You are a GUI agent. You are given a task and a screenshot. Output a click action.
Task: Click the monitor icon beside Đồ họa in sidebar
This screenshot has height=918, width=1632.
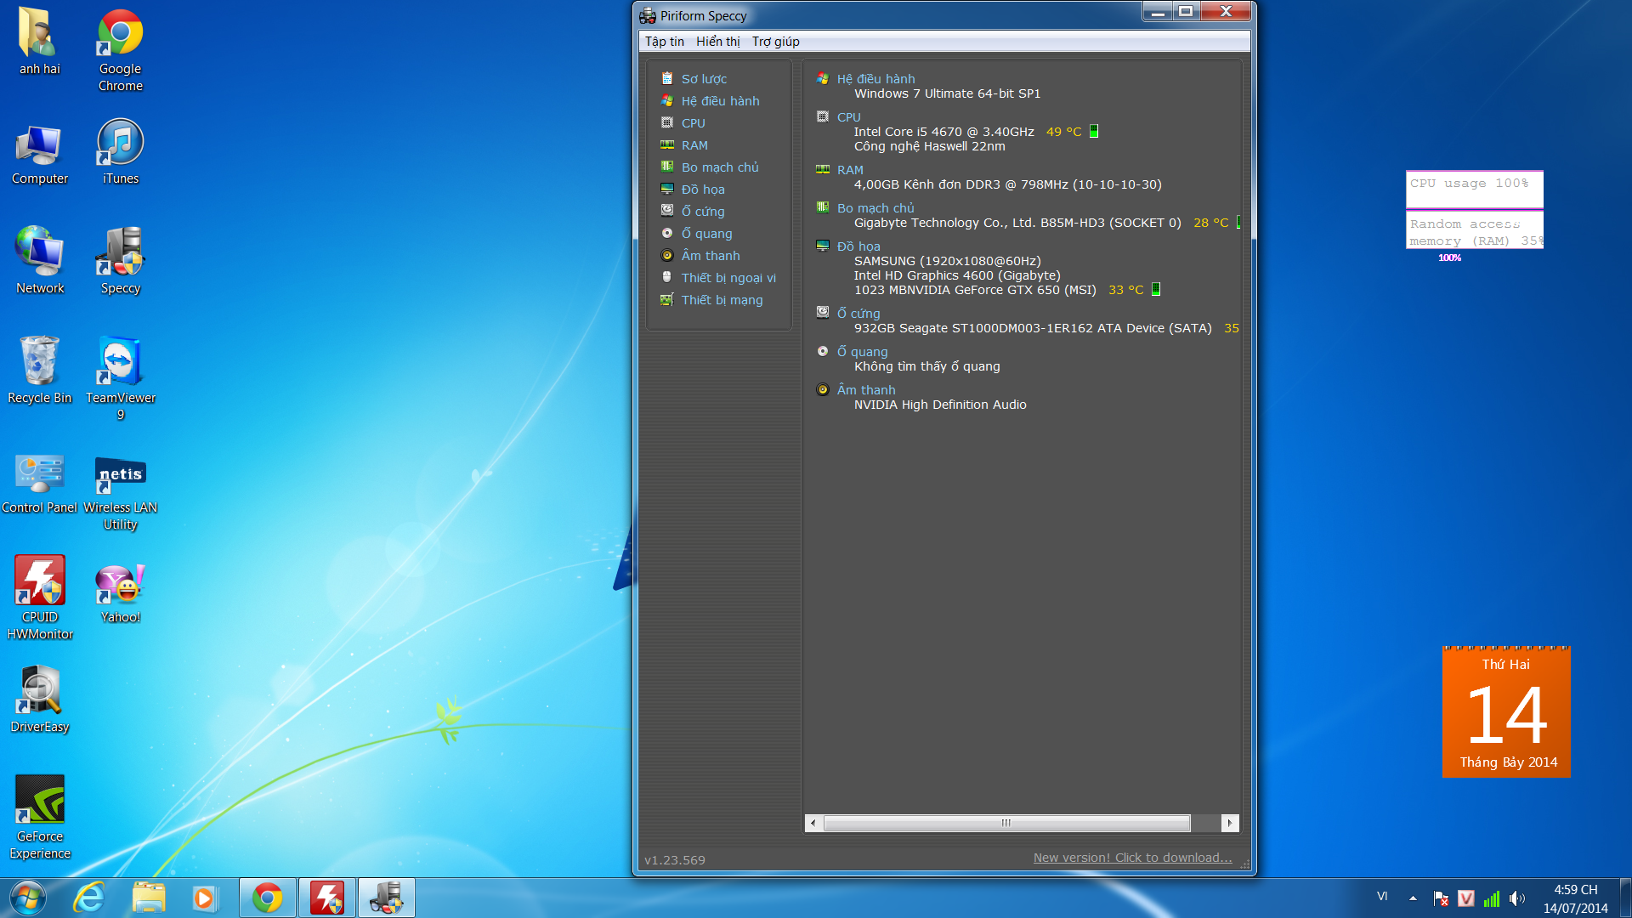click(667, 189)
